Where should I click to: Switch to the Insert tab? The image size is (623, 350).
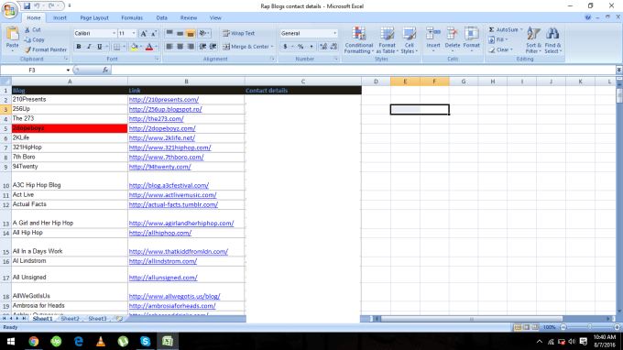coord(60,18)
